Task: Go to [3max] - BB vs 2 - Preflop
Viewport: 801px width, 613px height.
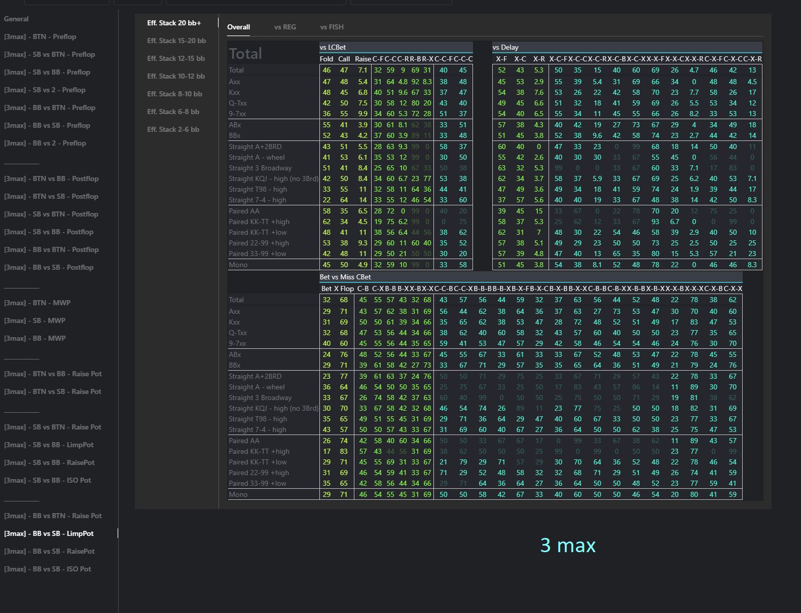Action: [45, 143]
